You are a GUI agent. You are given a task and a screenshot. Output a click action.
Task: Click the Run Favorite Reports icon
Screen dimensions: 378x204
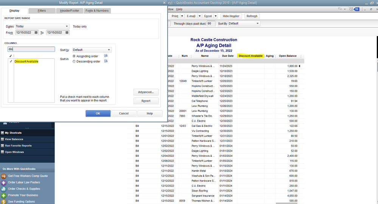pyautogui.click(x=2, y=145)
